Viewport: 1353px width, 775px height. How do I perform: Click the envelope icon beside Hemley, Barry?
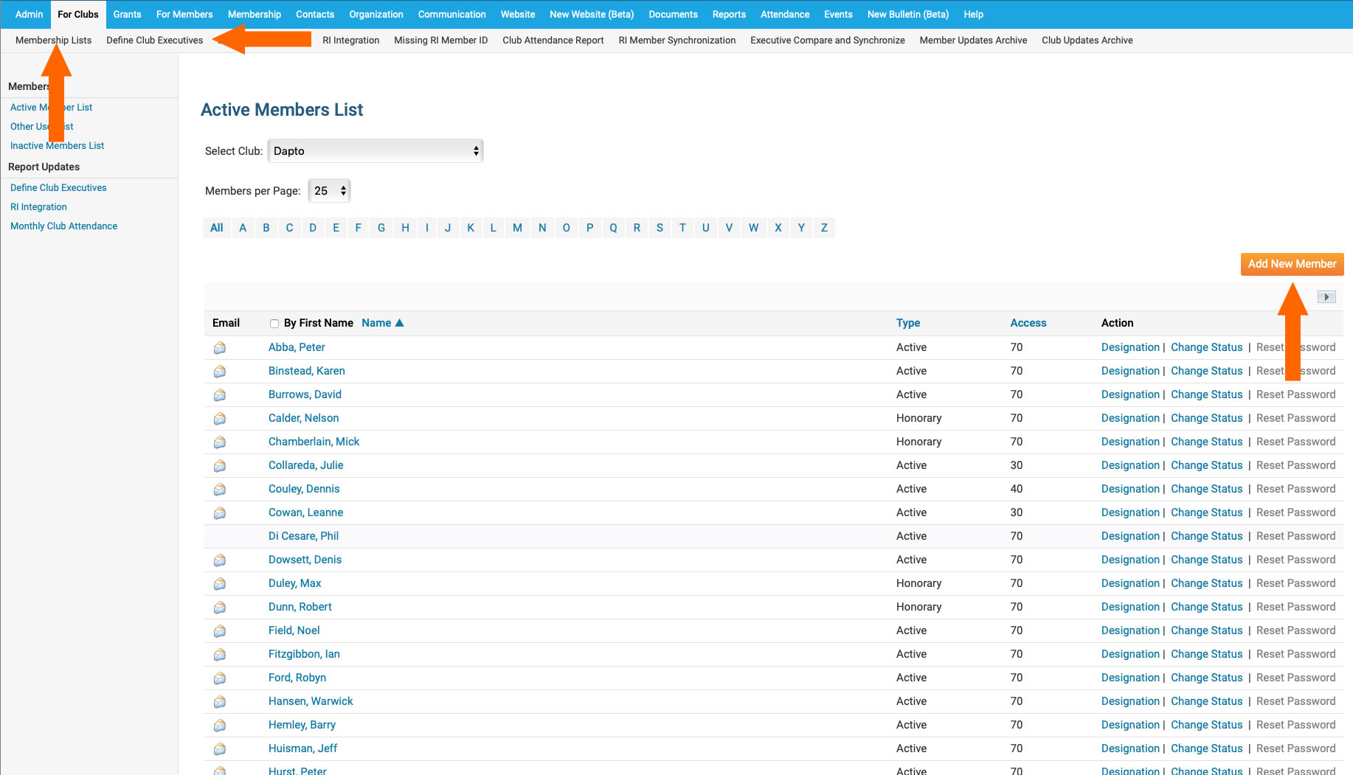(219, 725)
